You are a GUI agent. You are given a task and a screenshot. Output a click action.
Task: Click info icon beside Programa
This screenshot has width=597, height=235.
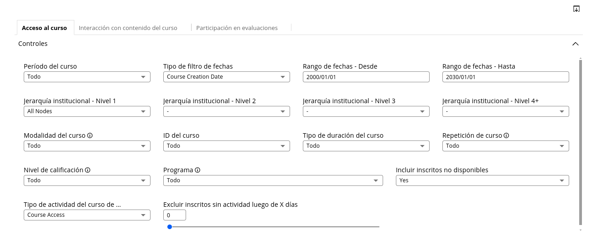tap(197, 170)
